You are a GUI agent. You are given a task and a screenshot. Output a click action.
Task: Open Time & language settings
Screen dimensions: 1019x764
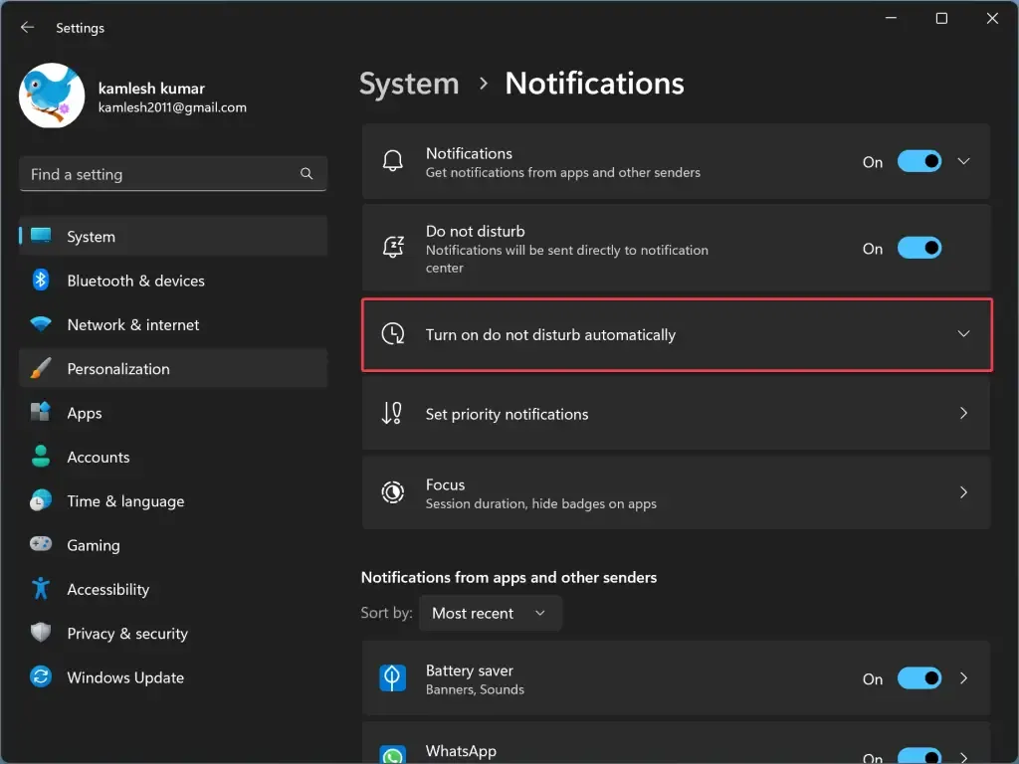click(x=173, y=501)
